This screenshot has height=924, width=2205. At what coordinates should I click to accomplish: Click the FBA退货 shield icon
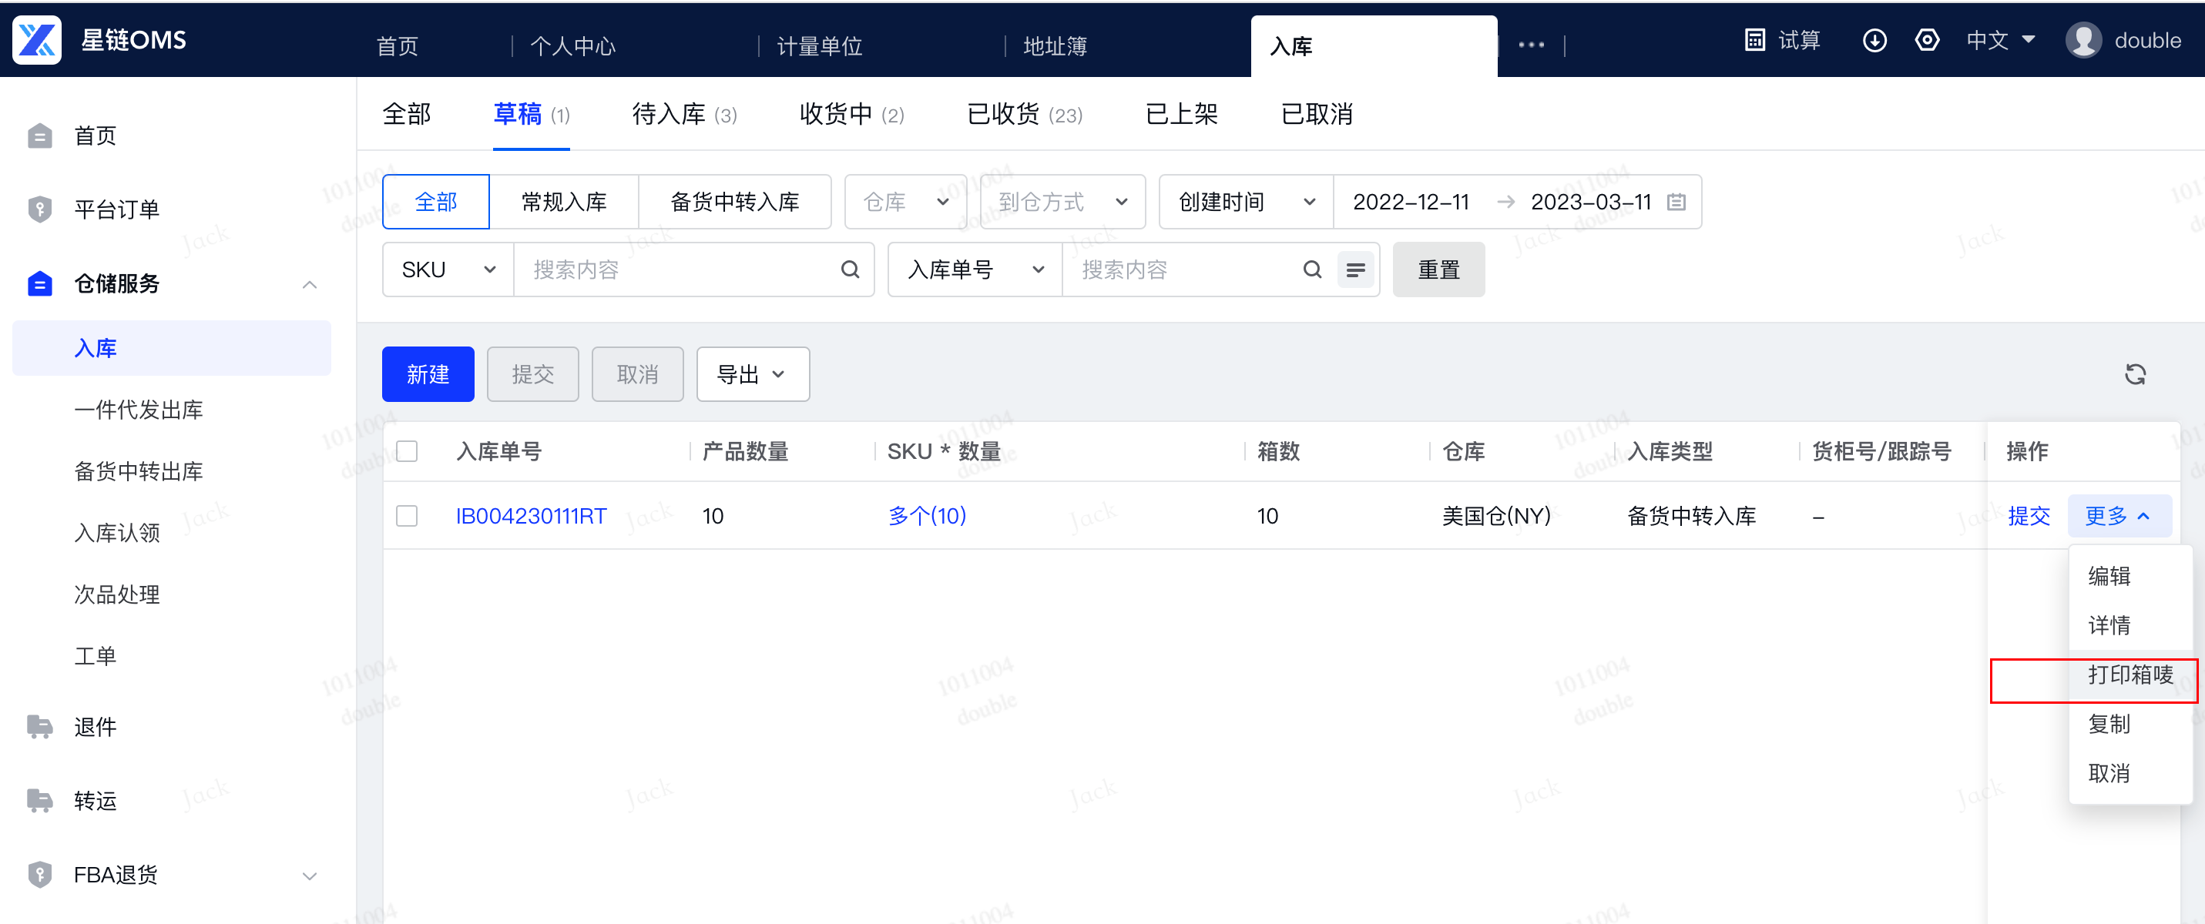[39, 875]
